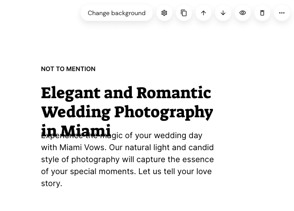Click the word Photography in the heading

[163, 113]
